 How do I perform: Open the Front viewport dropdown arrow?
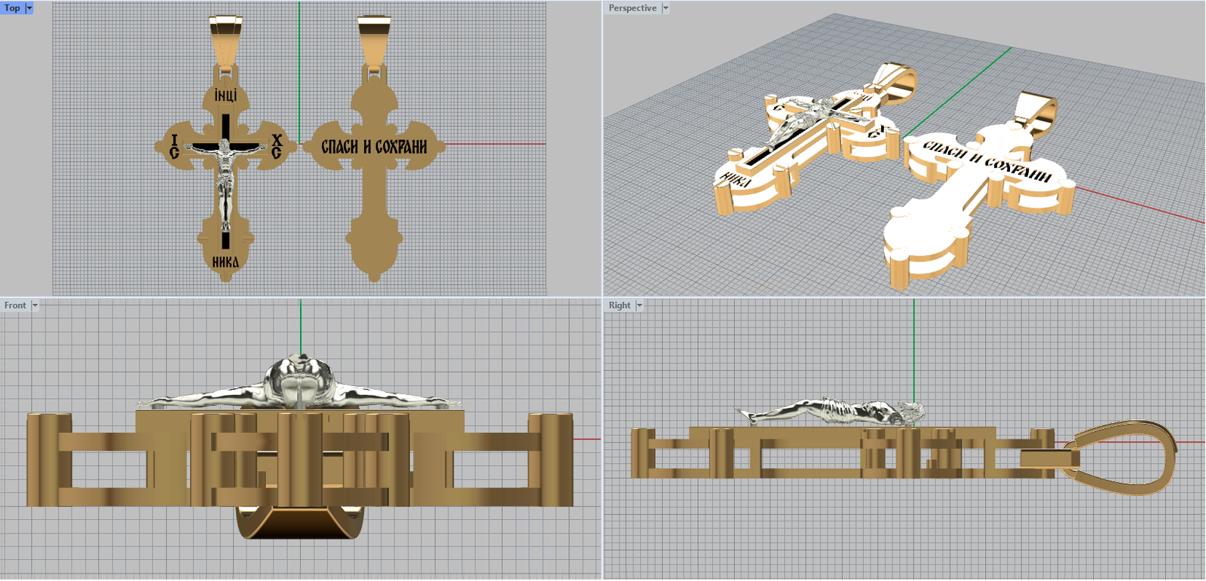35,306
